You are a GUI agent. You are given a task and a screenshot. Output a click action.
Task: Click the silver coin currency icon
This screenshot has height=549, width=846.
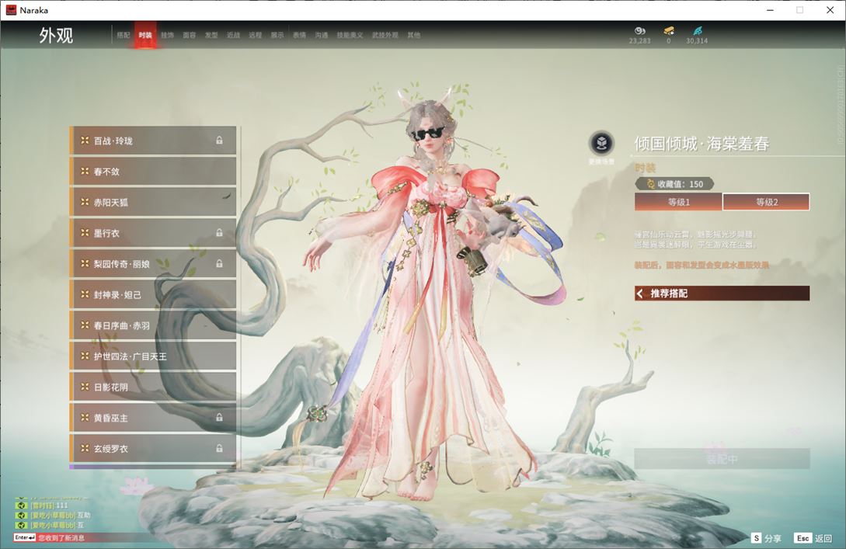coord(640,31)
